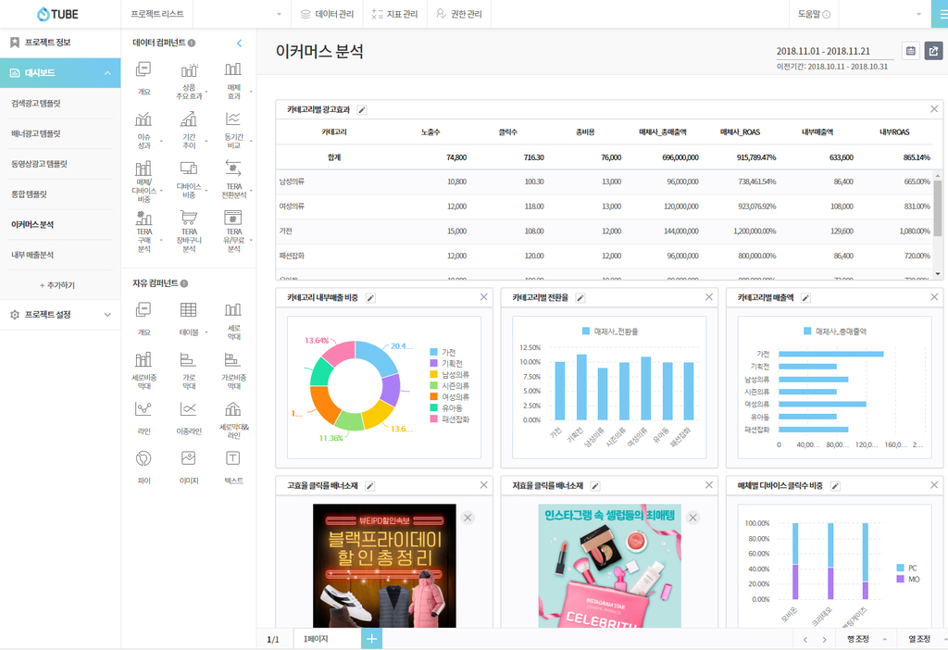This screenshot has width=948, height=650.
Task: Add the 이중라인 chart component
Action: (189, 418)
